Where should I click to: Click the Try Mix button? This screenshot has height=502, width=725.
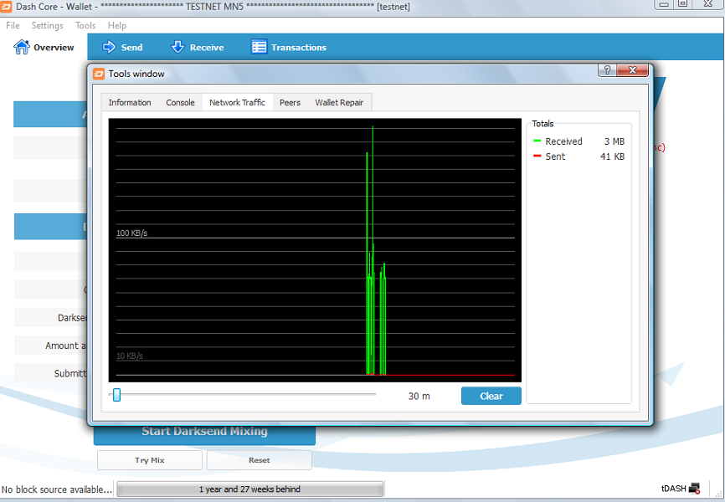pos(150,460)
